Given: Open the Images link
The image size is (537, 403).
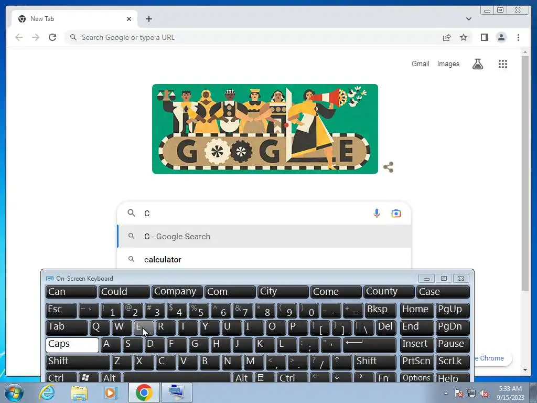Looking at the screenshot, I should pyautogui.click(x=448, y=63).
